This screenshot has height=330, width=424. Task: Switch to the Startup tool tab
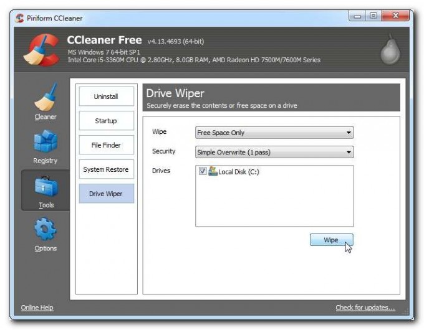click(x=106, y=121)
